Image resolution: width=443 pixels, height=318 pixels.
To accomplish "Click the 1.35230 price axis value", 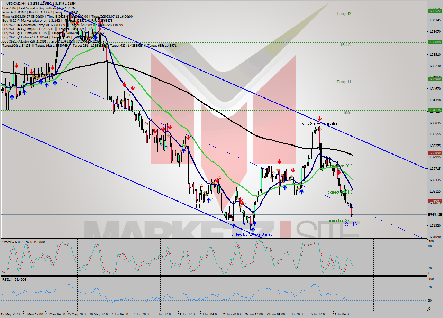I will (435, 66).
